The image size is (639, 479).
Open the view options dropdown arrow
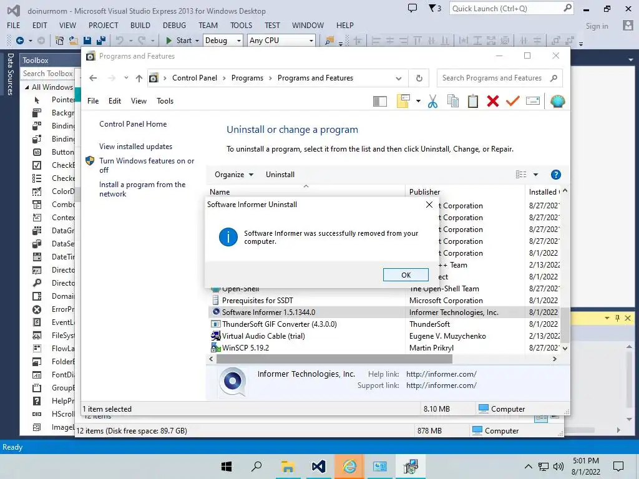(x=535, y=175)
